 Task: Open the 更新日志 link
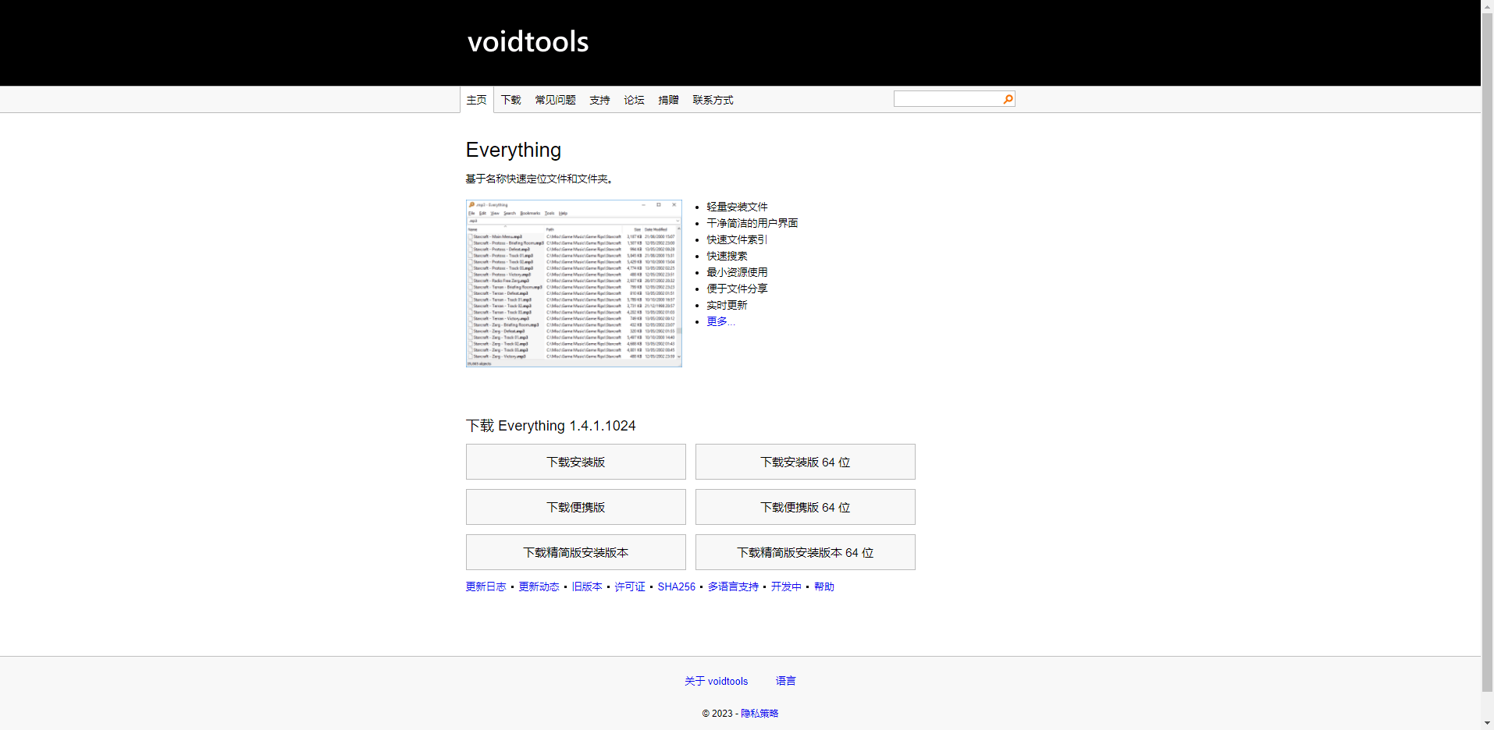coord(486,586)
